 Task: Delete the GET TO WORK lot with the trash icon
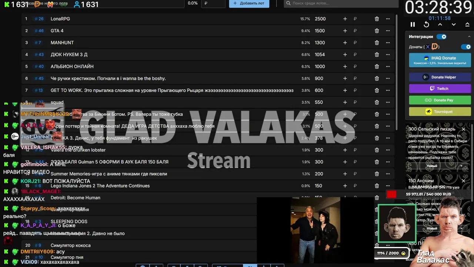(377, 90)
